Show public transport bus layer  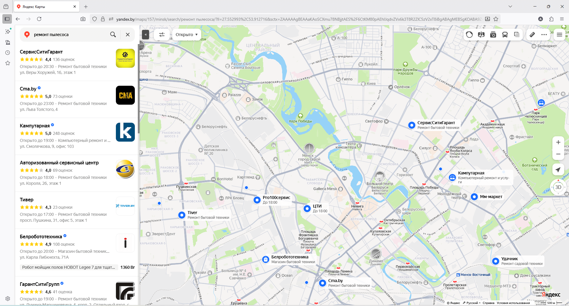click(505, 35)
